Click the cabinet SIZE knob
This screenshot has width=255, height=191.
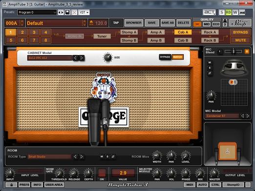pyautogui.click(x=107, y=57)
